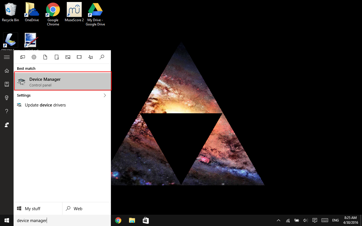Open Cortana Reminders lightbulb icon
This screenshot has width=362, height=226.
point(7,98)
